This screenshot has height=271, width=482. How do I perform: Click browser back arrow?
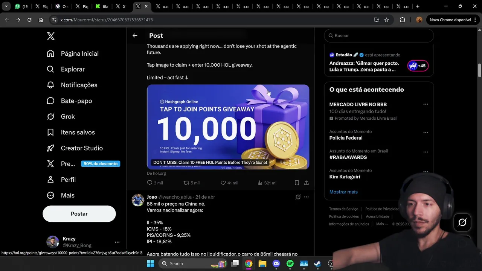pyautogui.click(x=7, y=20)
